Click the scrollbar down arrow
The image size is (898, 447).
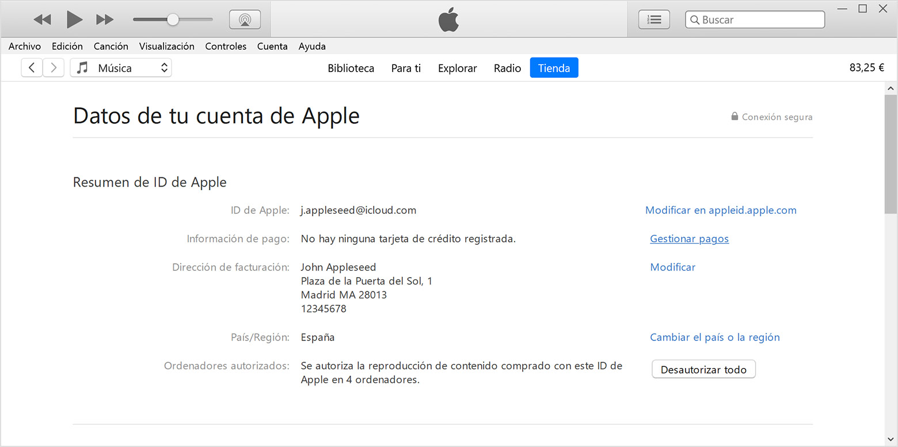[x=891, y=440]
